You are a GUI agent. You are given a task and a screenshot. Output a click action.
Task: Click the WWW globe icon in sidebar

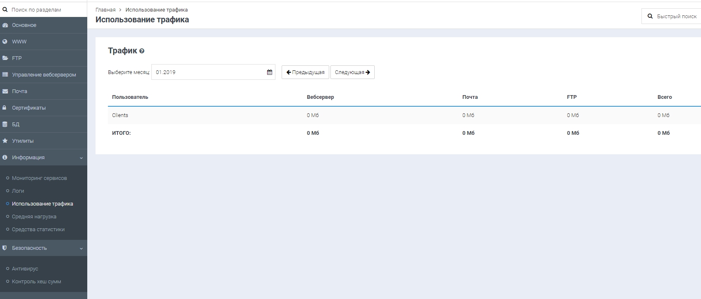click(x=5, y=42)
